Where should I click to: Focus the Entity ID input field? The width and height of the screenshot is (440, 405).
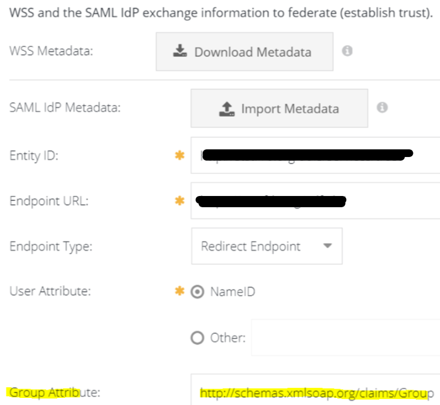(315, 156)
